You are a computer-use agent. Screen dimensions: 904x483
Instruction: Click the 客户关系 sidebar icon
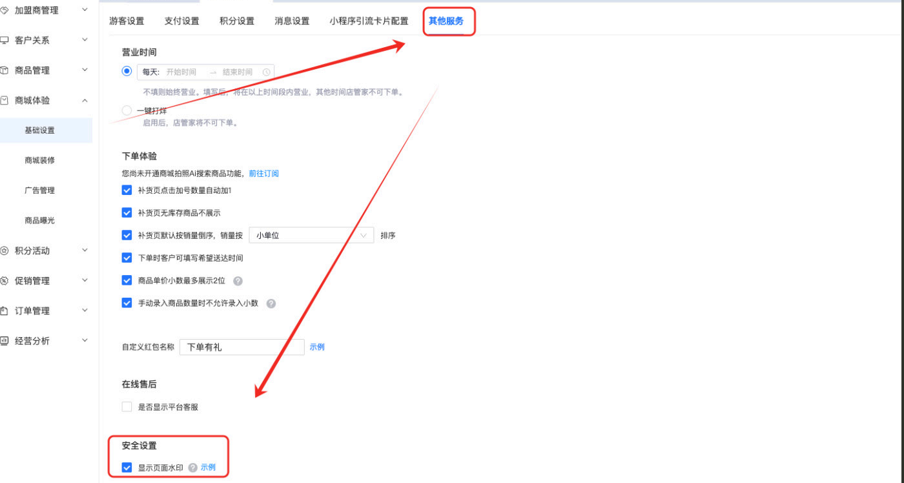[4, 40]
